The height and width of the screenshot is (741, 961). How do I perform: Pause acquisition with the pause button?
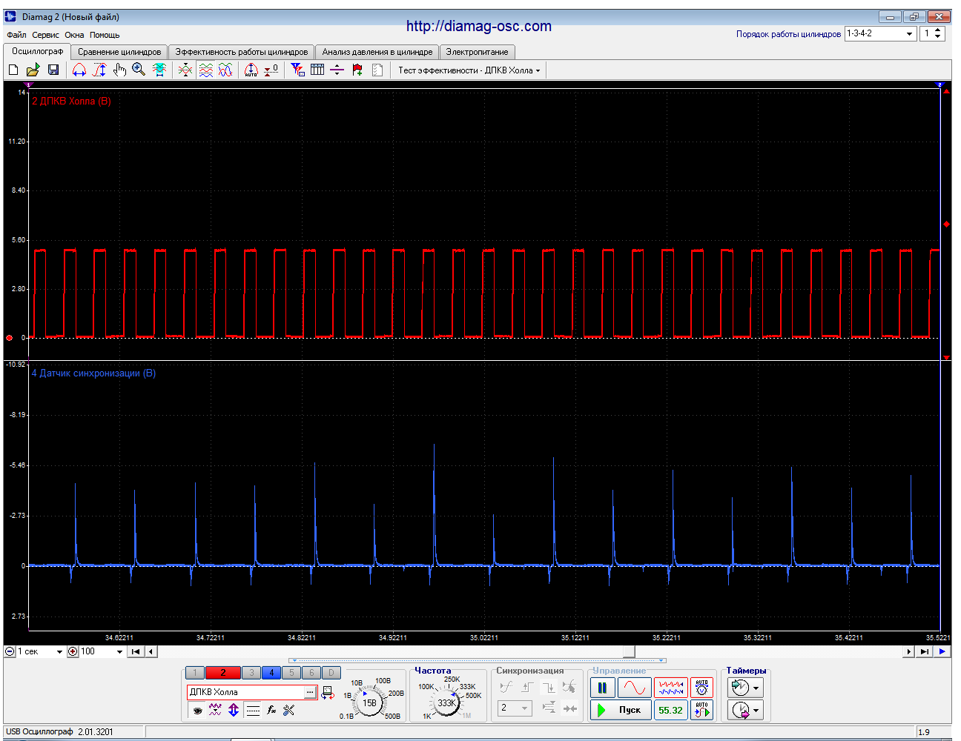(603, 688)
